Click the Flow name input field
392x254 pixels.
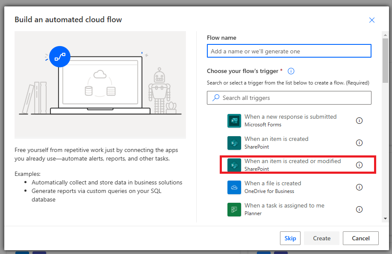click(289, 51)
